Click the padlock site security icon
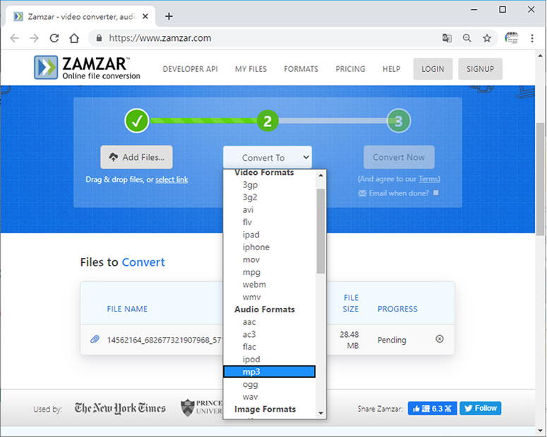 coord(99,38)
